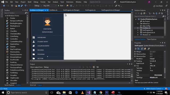Collapse the All Windows Forms toolbox group
Image resolution: width=170 pixels, height=95 pixels.
click(x=5, y=16)
